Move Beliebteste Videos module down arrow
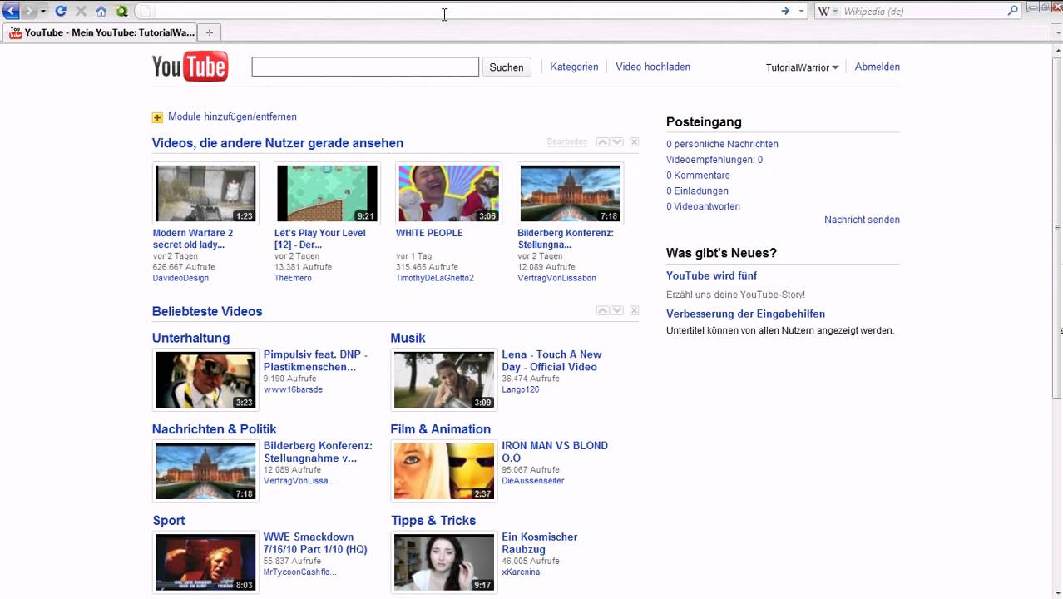The height and width of the screenshot is (599, 1063). point(617,310)
